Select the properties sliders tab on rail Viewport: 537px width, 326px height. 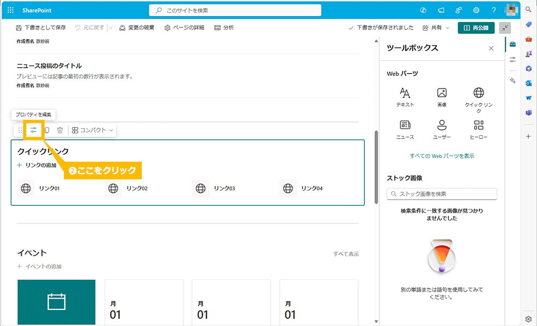(x=513, y=60)
